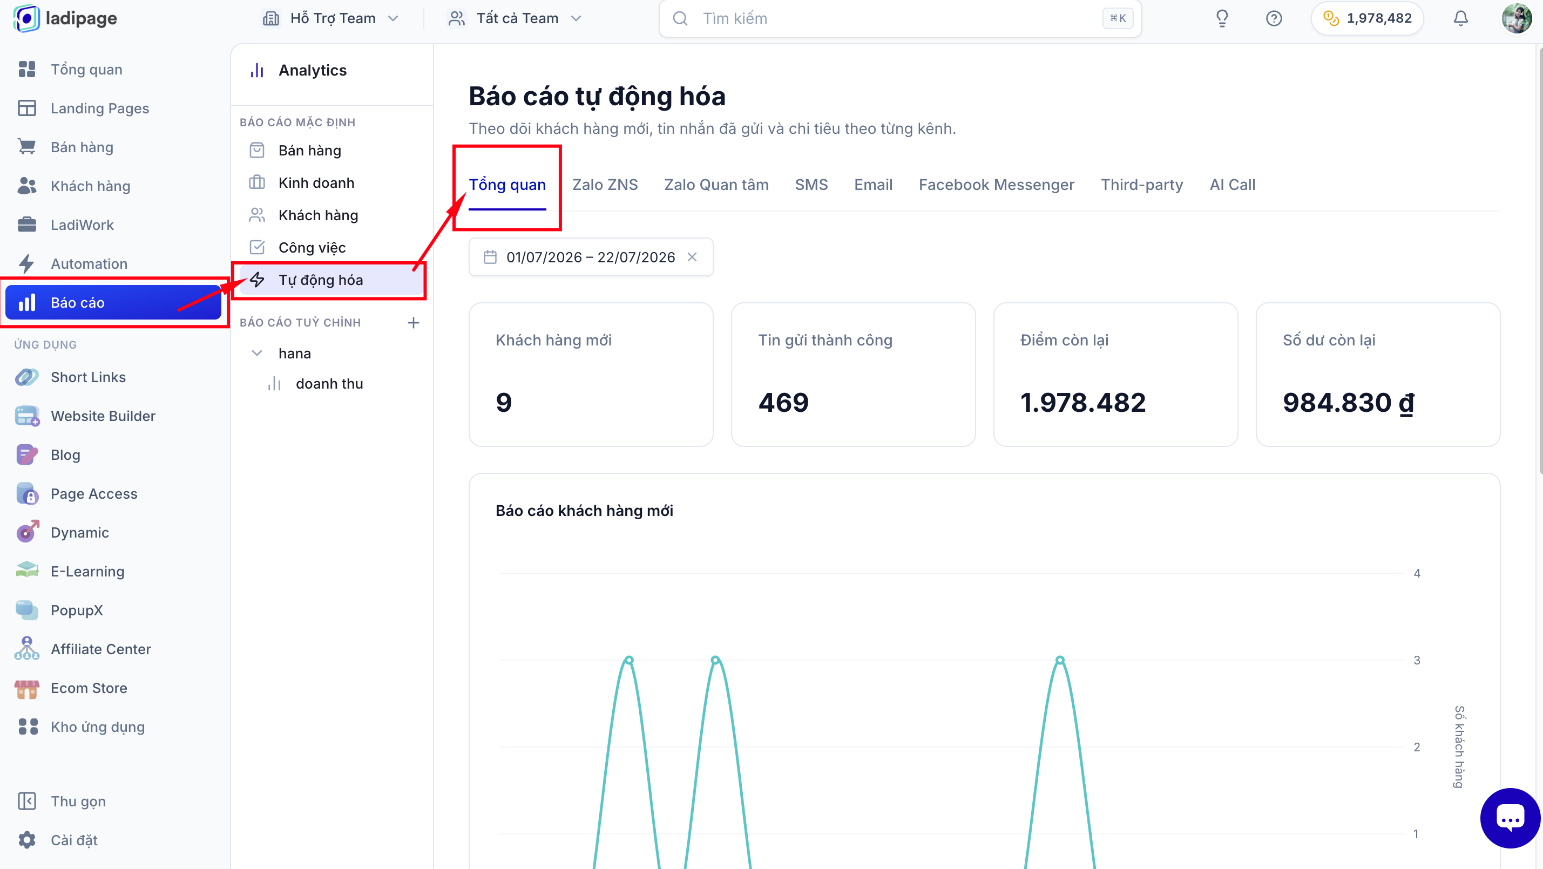Open Blog app
This screenshot has width=1543, height=869.
114,455
